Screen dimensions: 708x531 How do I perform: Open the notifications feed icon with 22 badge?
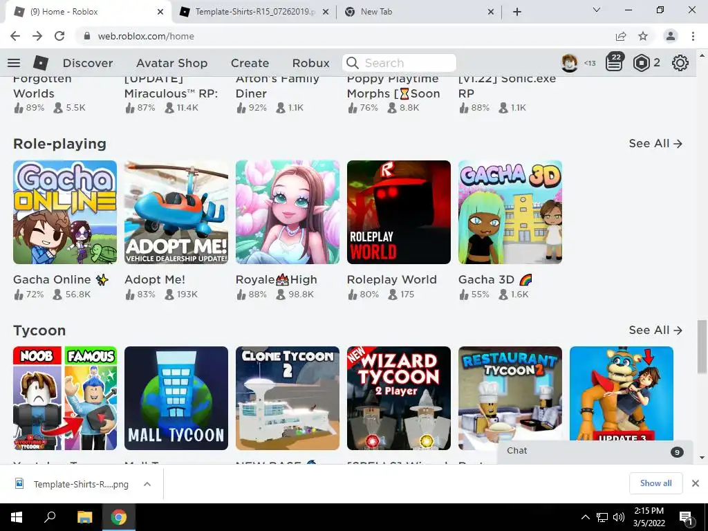point(614,62)
